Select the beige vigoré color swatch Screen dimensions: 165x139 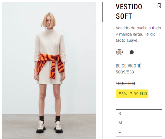[x=119, y=52]
